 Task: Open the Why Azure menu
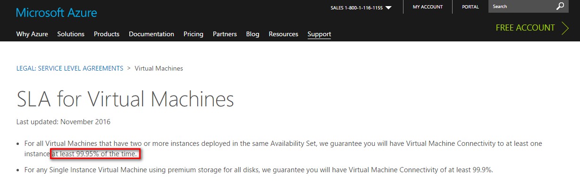point(32,34)
